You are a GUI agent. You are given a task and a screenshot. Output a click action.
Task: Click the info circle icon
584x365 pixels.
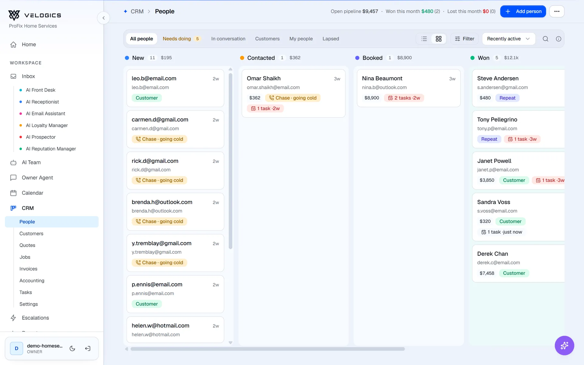(558, 39)
